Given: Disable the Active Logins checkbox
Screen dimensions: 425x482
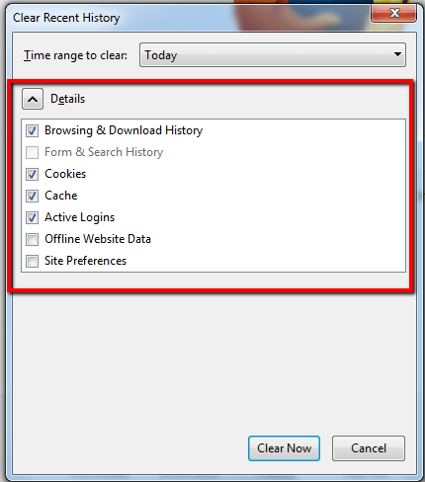Looking at the screenshot, I should click(32, 217).
